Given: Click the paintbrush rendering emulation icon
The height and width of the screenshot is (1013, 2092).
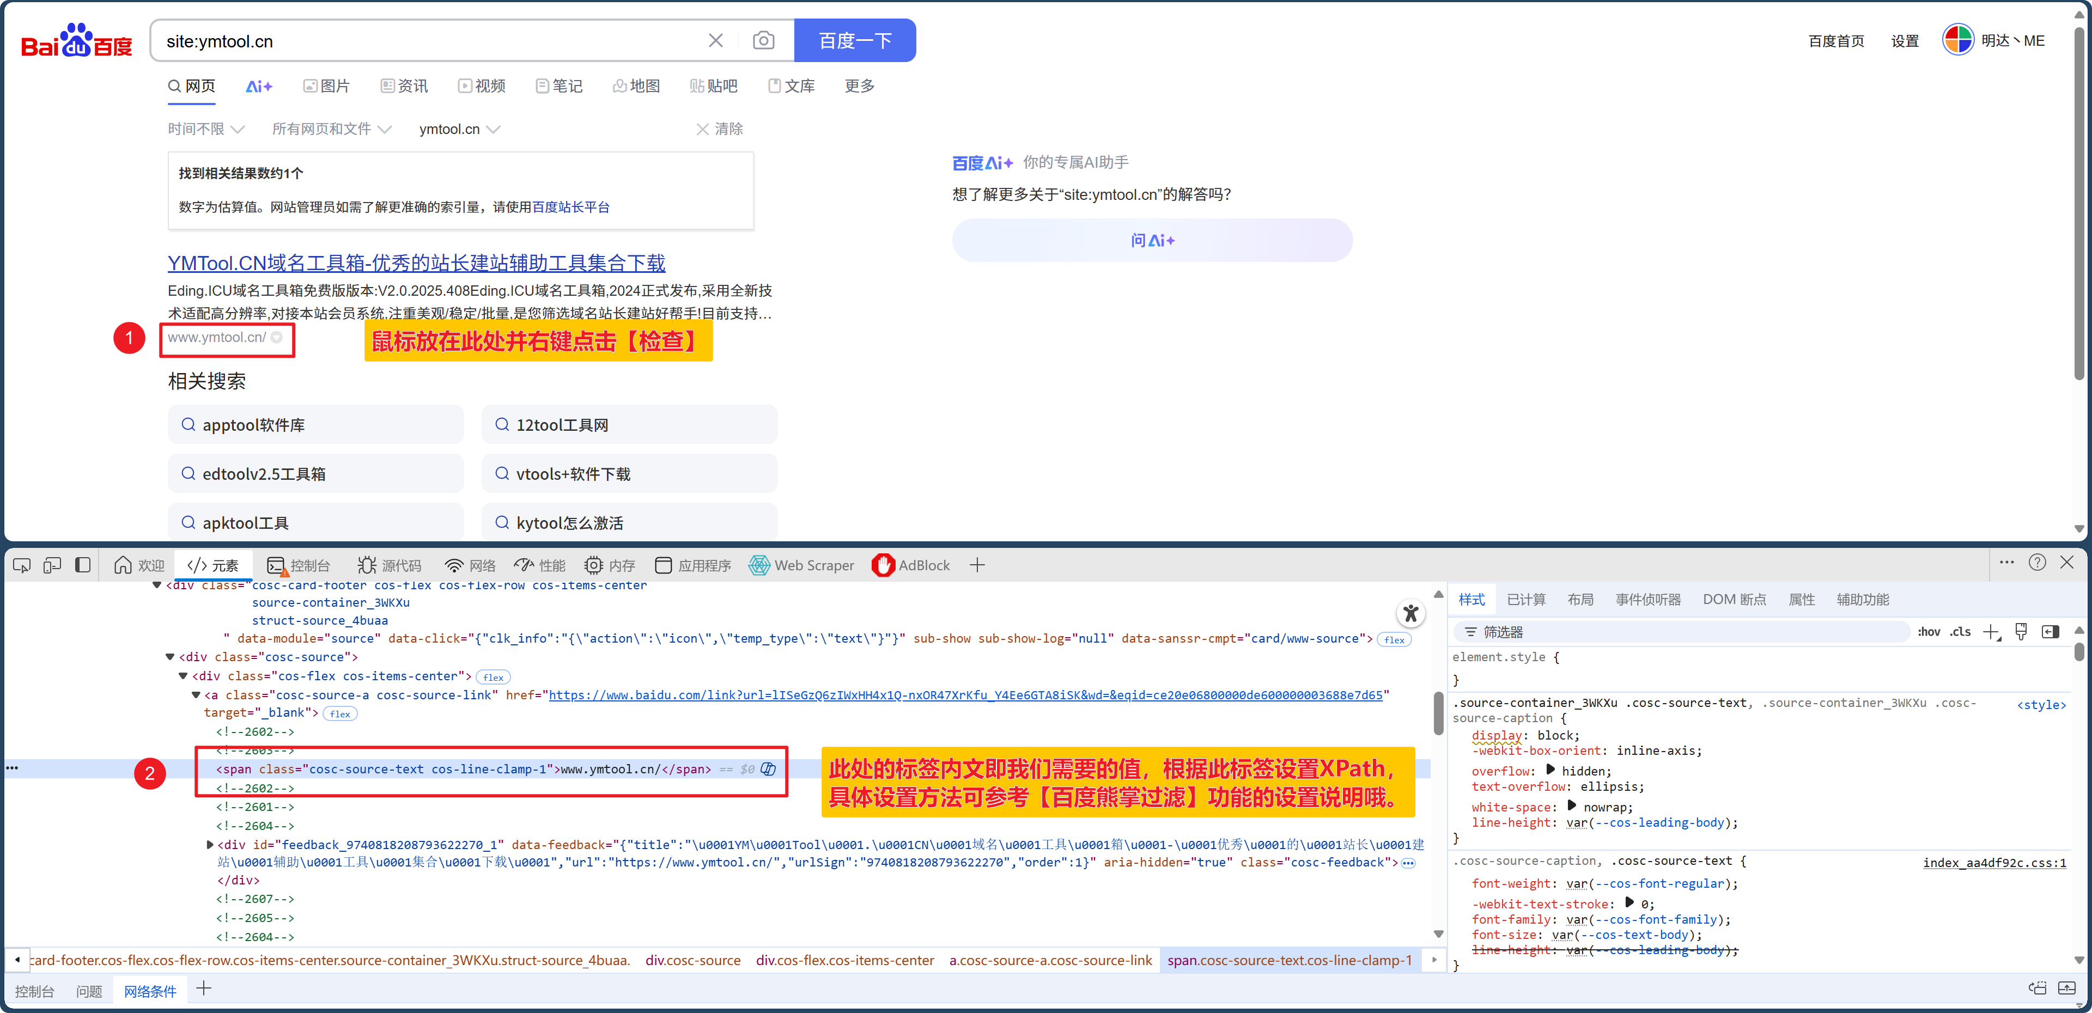Looking at the screenshot, I should coord(2021,632).
